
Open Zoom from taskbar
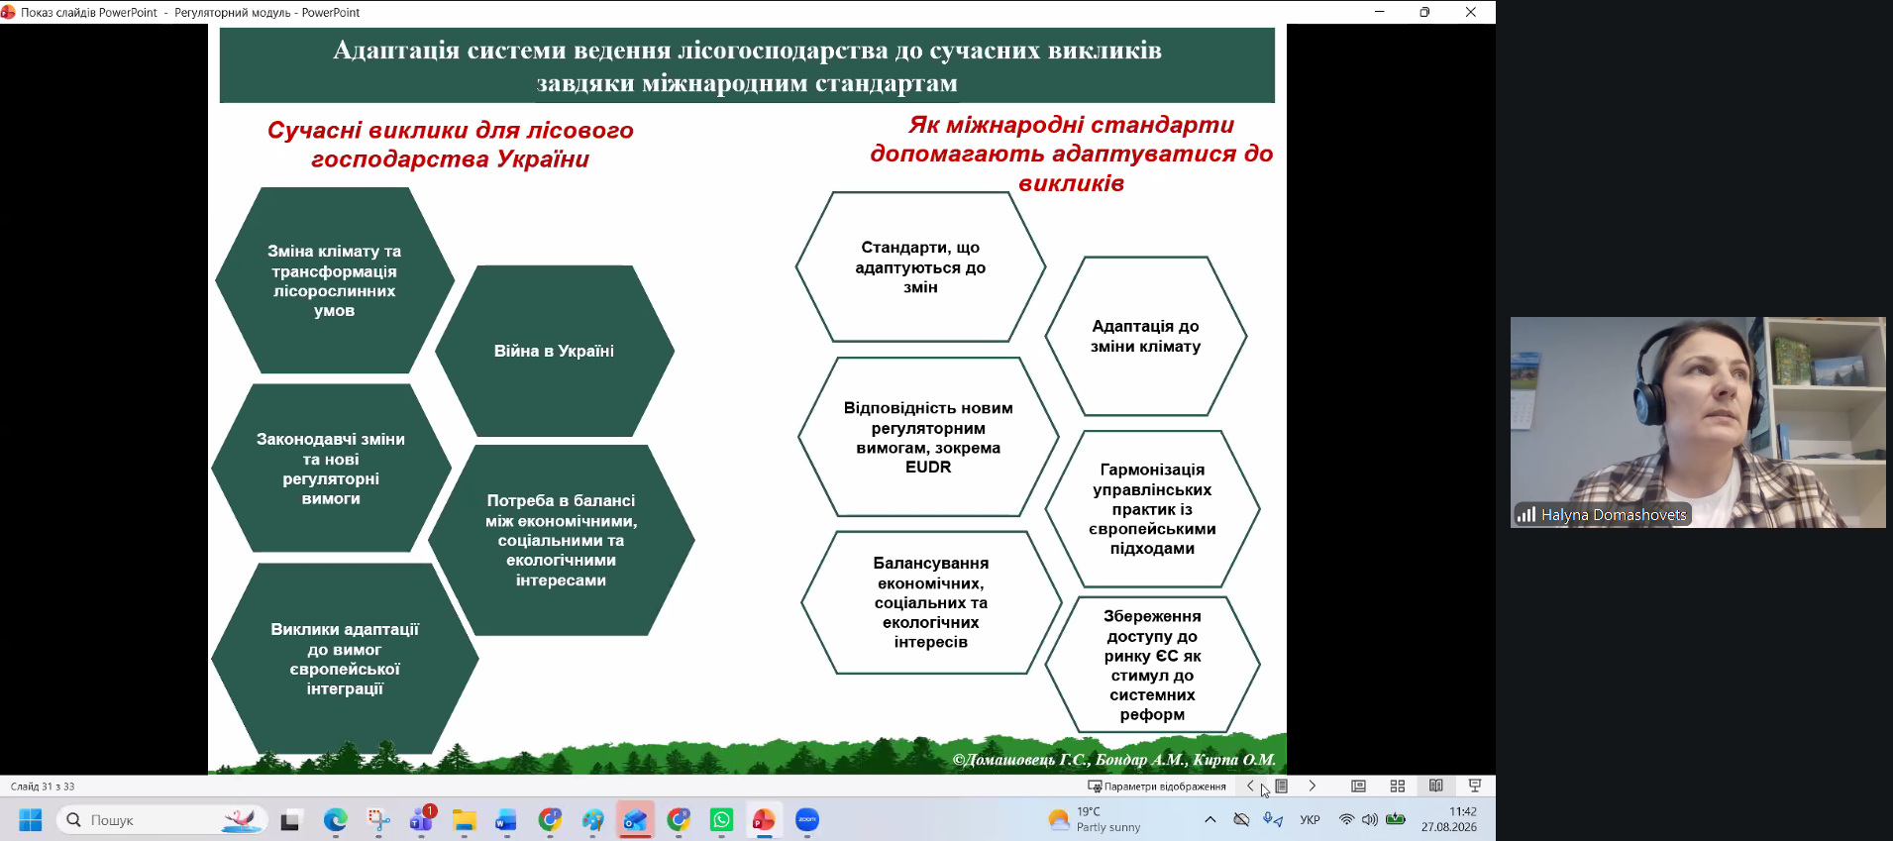click(x=807, y=820)
